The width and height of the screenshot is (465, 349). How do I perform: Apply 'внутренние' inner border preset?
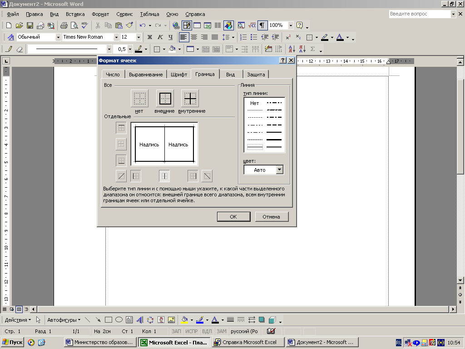click(x=190, y=98)
